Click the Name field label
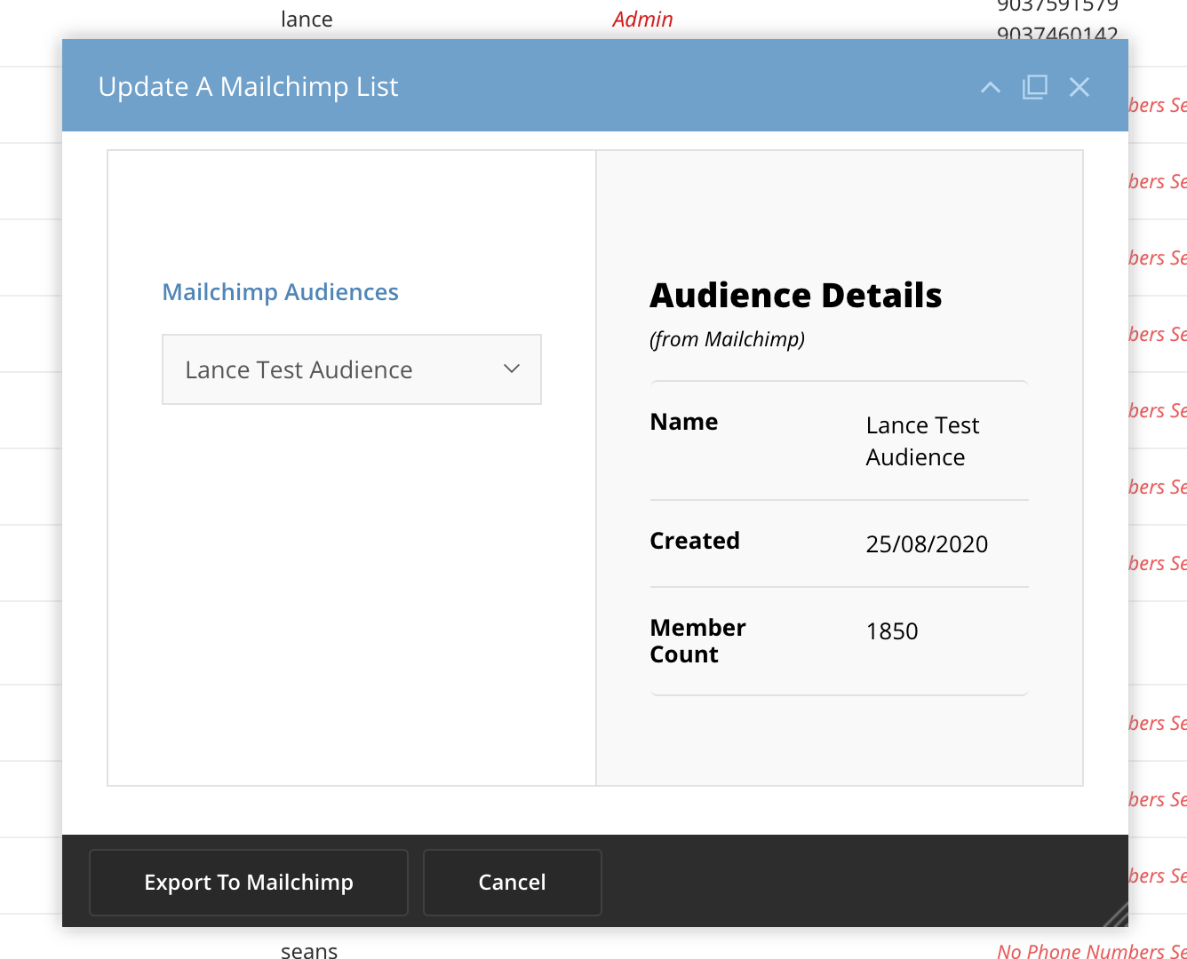Image resolution: width=1187 pixels, height=959 pixels. tap(684, 422)
